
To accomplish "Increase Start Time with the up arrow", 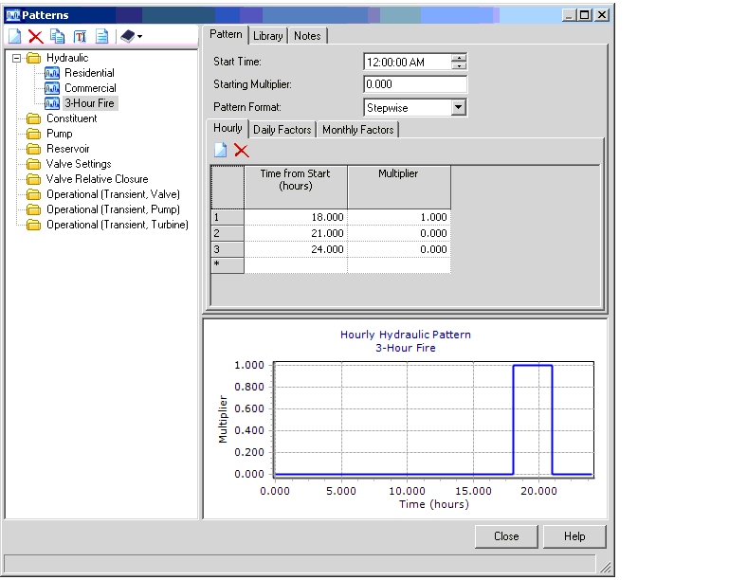I will click(460, 58).
